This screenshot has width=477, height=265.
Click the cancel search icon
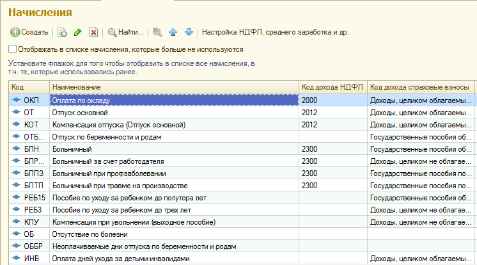coord(157,31)
